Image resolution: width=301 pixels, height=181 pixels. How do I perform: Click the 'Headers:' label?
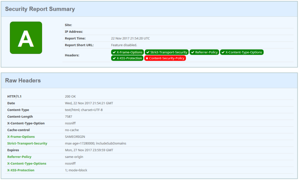72,55
